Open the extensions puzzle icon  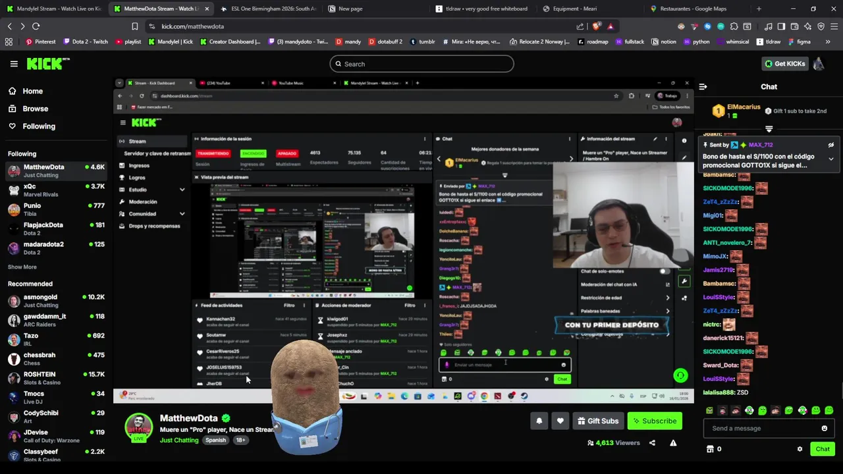734,26
